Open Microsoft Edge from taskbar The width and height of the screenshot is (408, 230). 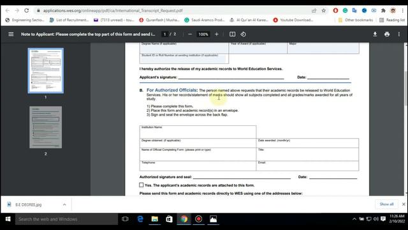point(140,219)
